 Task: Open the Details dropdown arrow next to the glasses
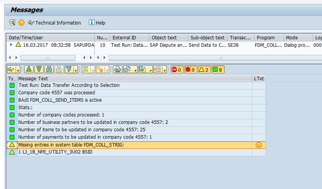point(18,70)
